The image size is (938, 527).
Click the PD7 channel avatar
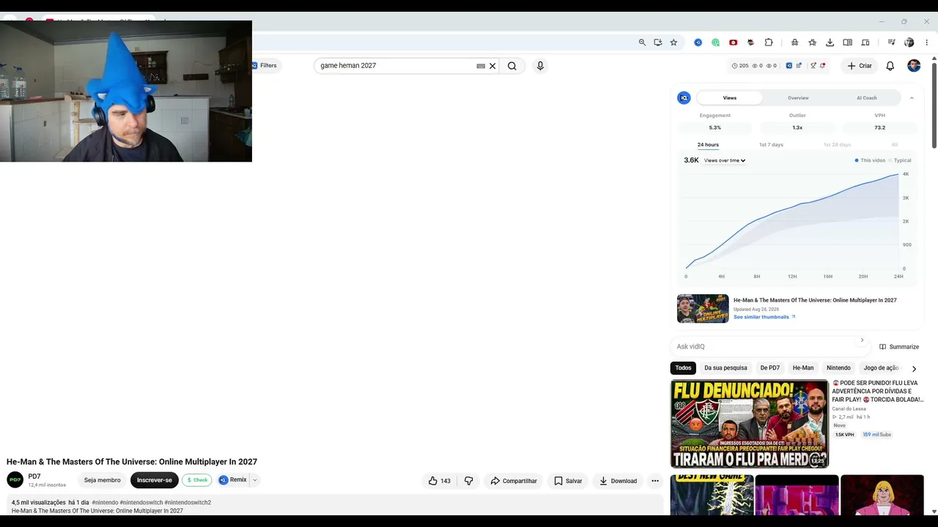(15, 480)
